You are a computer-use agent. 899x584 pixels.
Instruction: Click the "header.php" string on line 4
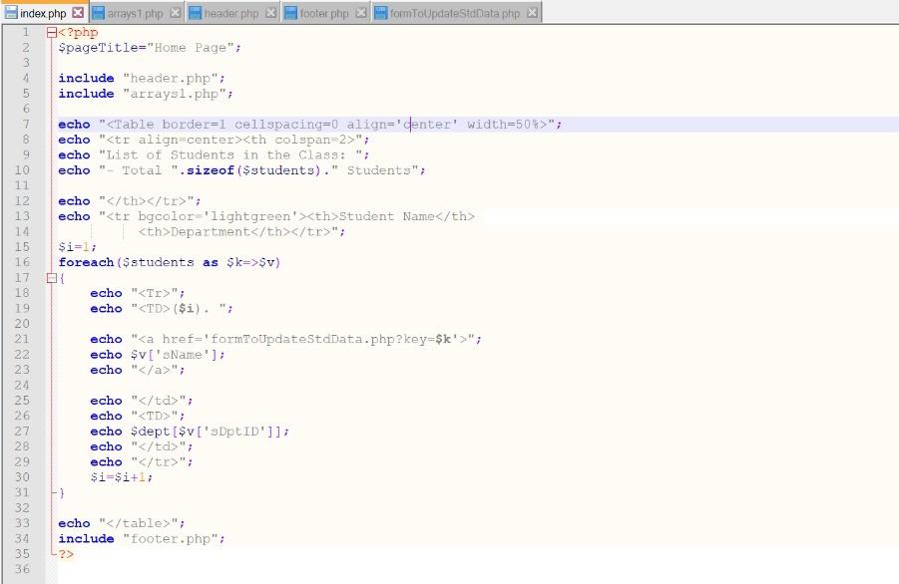coord(171,79)
